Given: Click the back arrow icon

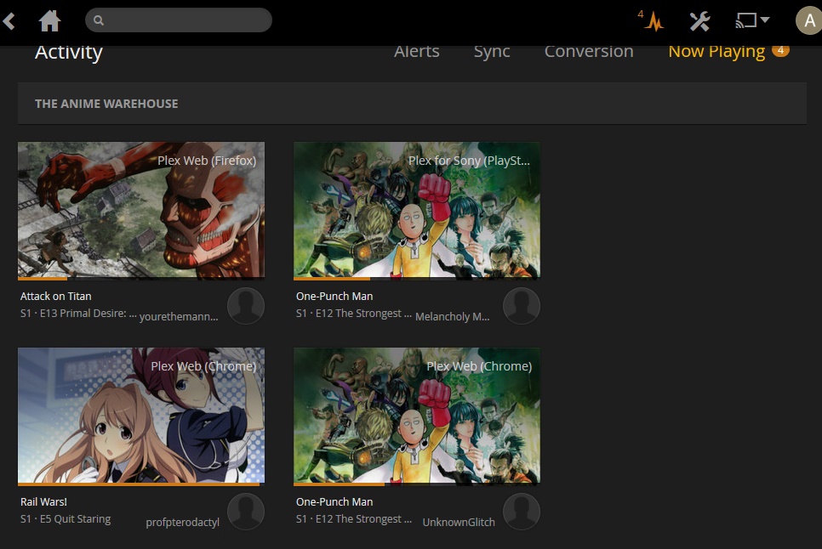Looking at the screenshot, I should tap(9, 20).
